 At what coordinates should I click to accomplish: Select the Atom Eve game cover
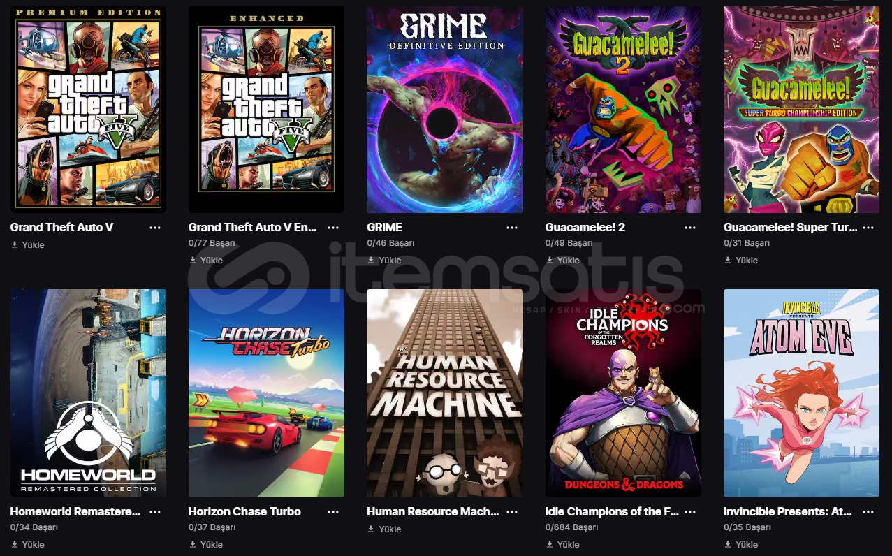[801, 393]
